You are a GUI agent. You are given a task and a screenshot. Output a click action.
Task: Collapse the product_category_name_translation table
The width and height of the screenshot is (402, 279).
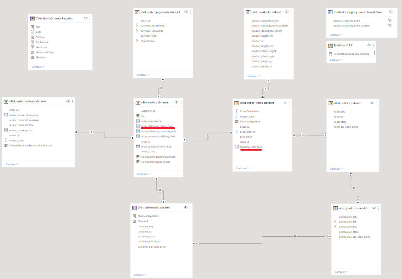336,35
